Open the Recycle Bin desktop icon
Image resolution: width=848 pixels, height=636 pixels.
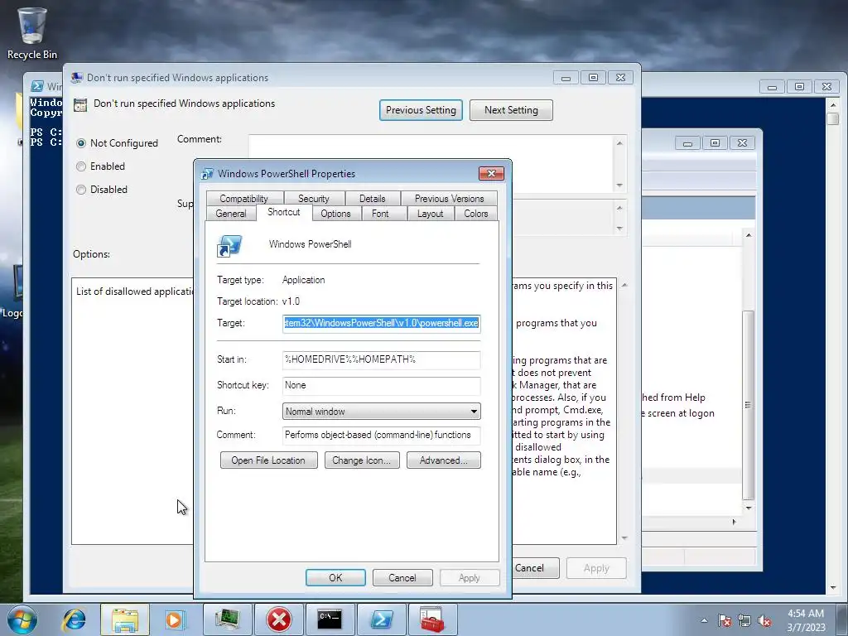pyautogui.click(x=31, y=32)
